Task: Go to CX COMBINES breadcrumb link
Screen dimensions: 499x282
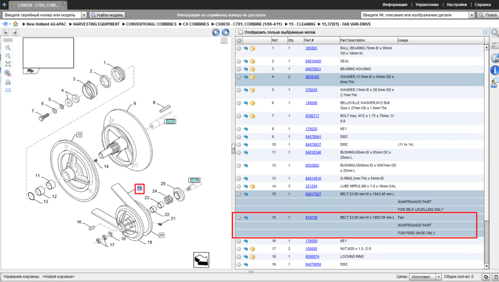Action: (196, 24)
